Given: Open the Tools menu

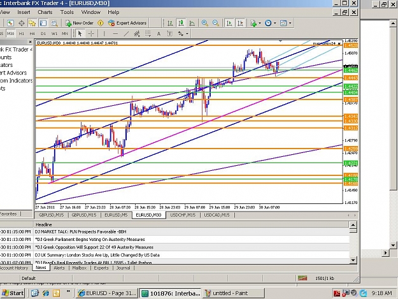Looking at the screenshot, I should (67, 12).
